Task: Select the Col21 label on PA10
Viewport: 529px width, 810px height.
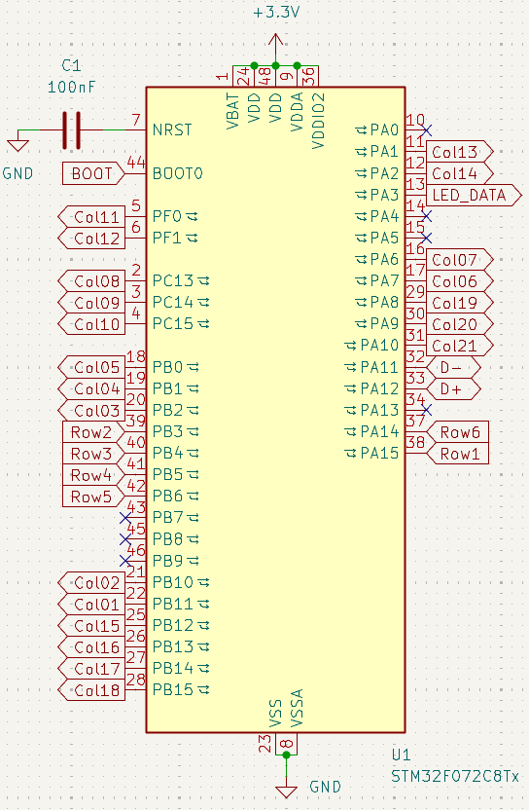Action: click(x=460, y=346)
